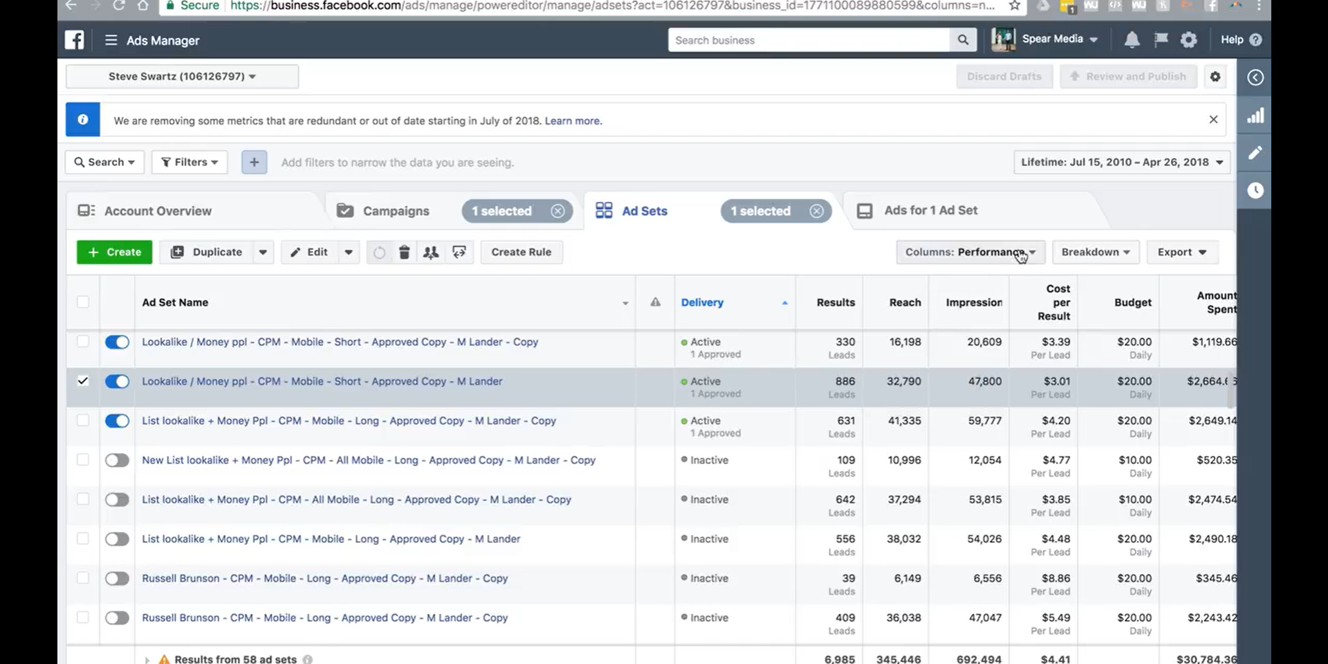Click the green Create button

114,252
